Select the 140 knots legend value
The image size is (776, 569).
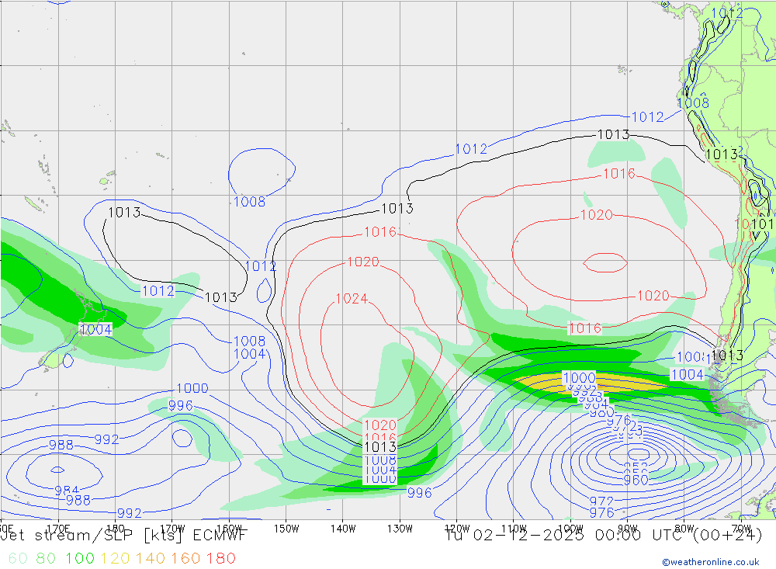coord(151,559)
